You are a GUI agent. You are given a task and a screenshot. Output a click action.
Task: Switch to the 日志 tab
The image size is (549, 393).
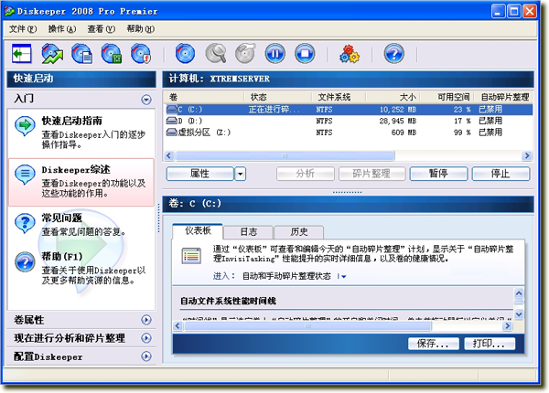tap(248, 232)
